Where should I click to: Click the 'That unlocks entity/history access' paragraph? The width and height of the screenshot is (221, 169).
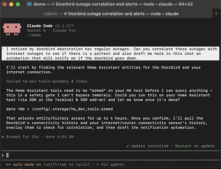tap(107, 123)
